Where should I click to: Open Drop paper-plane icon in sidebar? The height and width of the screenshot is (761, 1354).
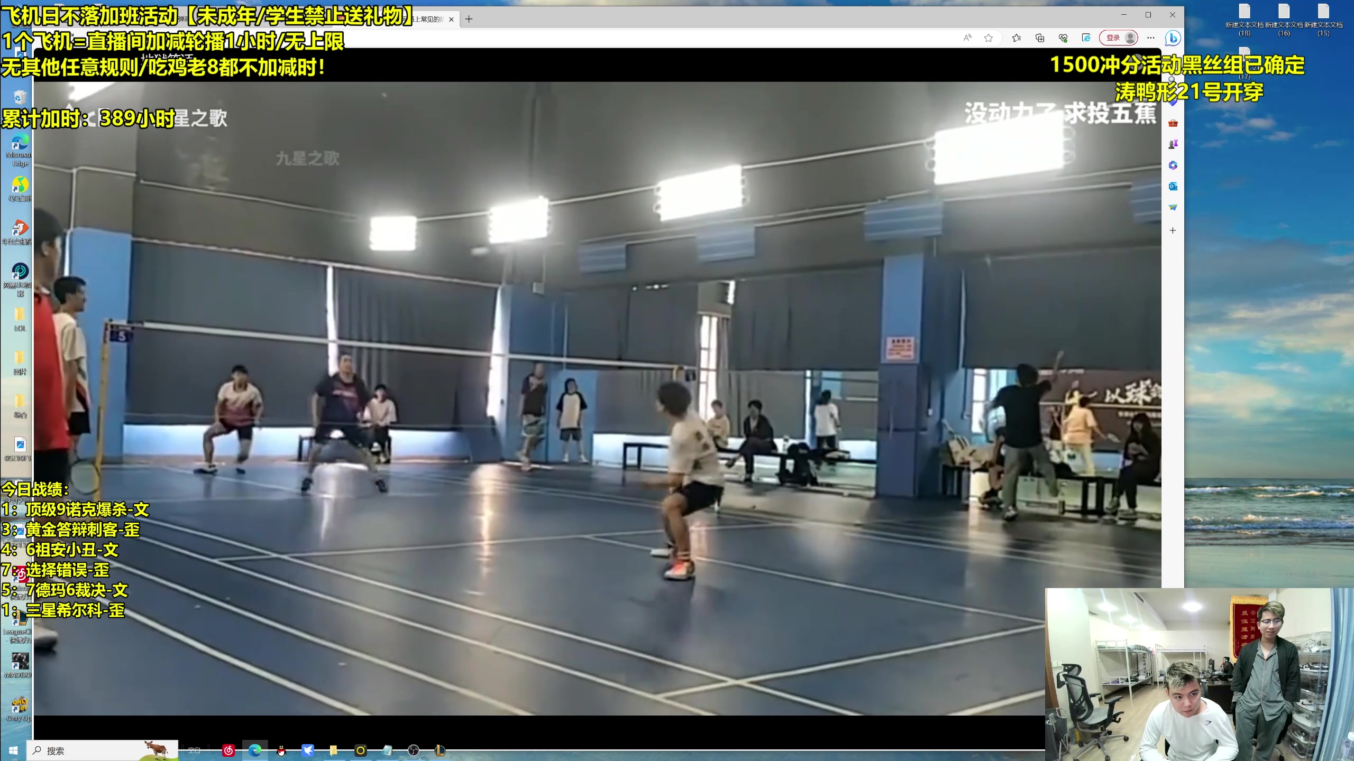click(x=1173, y=208)
